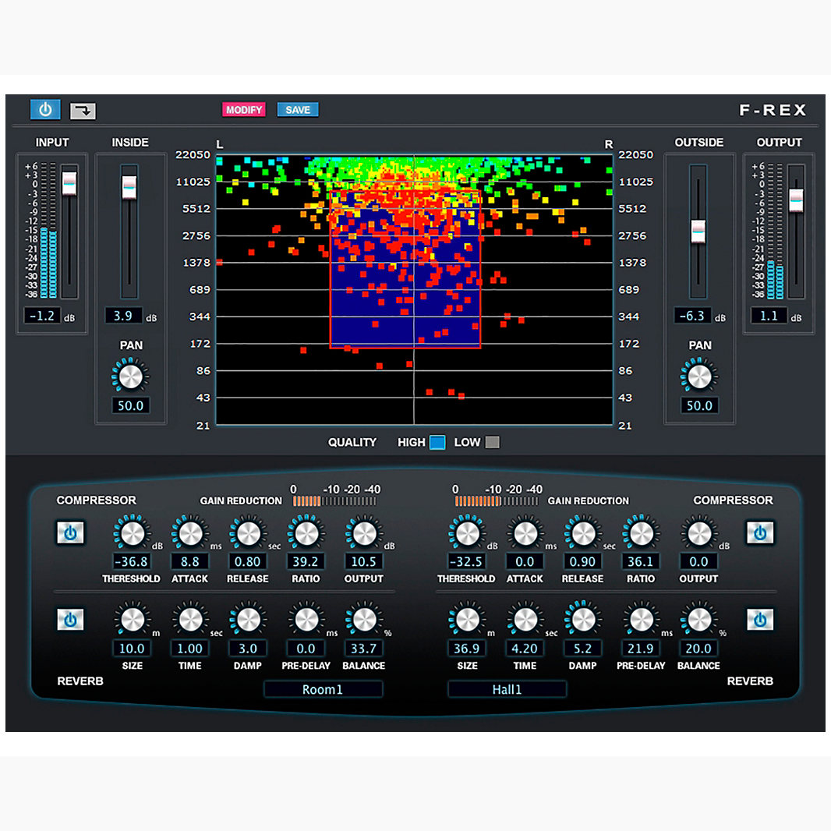831x831 pixels.
Task: Click the left reverb DAMP knob
Action: click(x=247, y=621)
